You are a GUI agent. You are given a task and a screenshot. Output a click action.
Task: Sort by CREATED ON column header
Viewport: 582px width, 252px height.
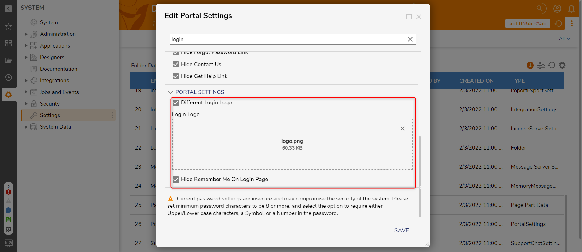[476, 81]
